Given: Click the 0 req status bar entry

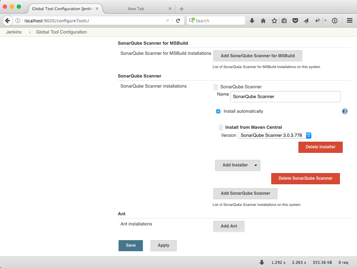Looking at the screenshot, I should click(343, 262).
